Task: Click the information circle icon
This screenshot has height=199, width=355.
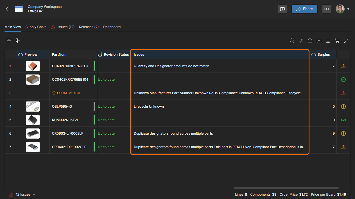Action: pos(310,41)
